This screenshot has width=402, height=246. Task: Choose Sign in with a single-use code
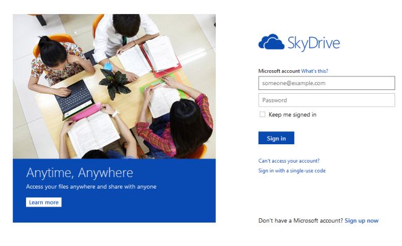(292, 171)
